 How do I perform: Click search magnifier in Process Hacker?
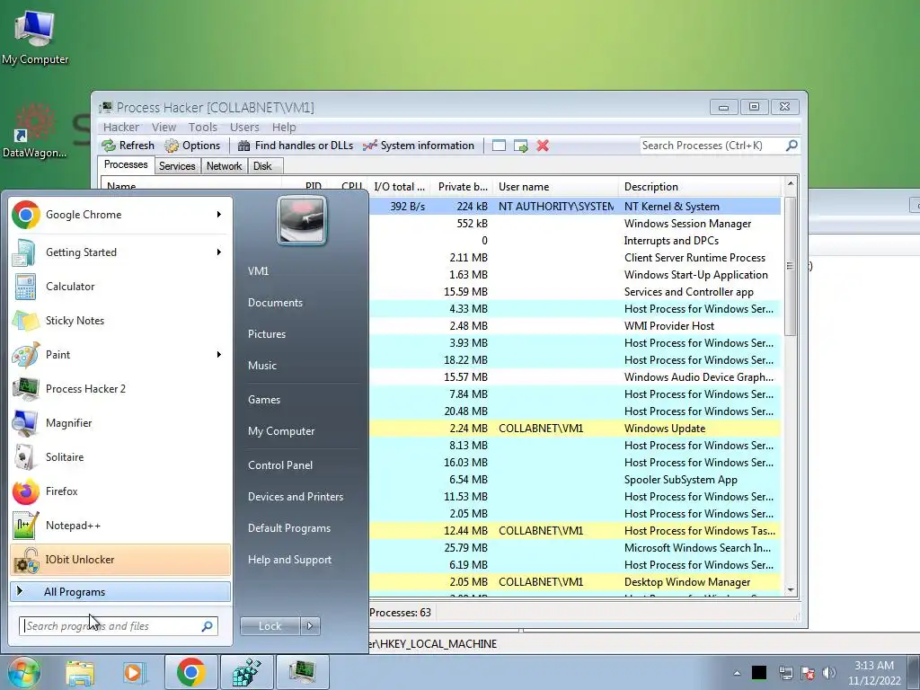pyautogui.click(x=792, y=145)
